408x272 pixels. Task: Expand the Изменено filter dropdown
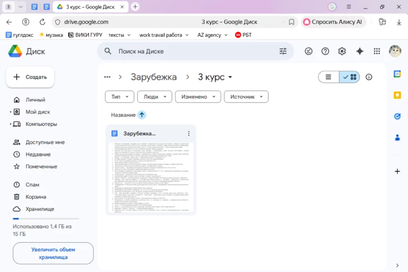tap(198, 97)
